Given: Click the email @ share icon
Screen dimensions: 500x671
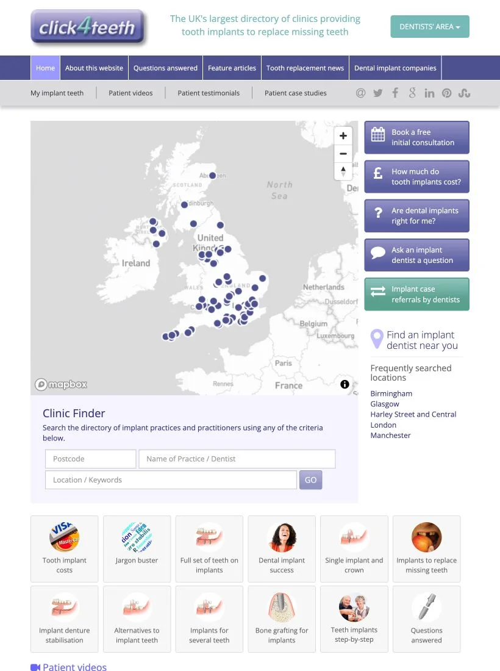Looking at the screenshot, I should [x=360, y=93].
